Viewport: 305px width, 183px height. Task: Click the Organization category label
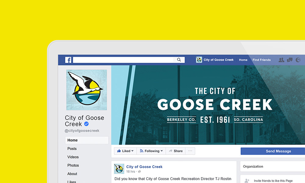tap(253, 167)
